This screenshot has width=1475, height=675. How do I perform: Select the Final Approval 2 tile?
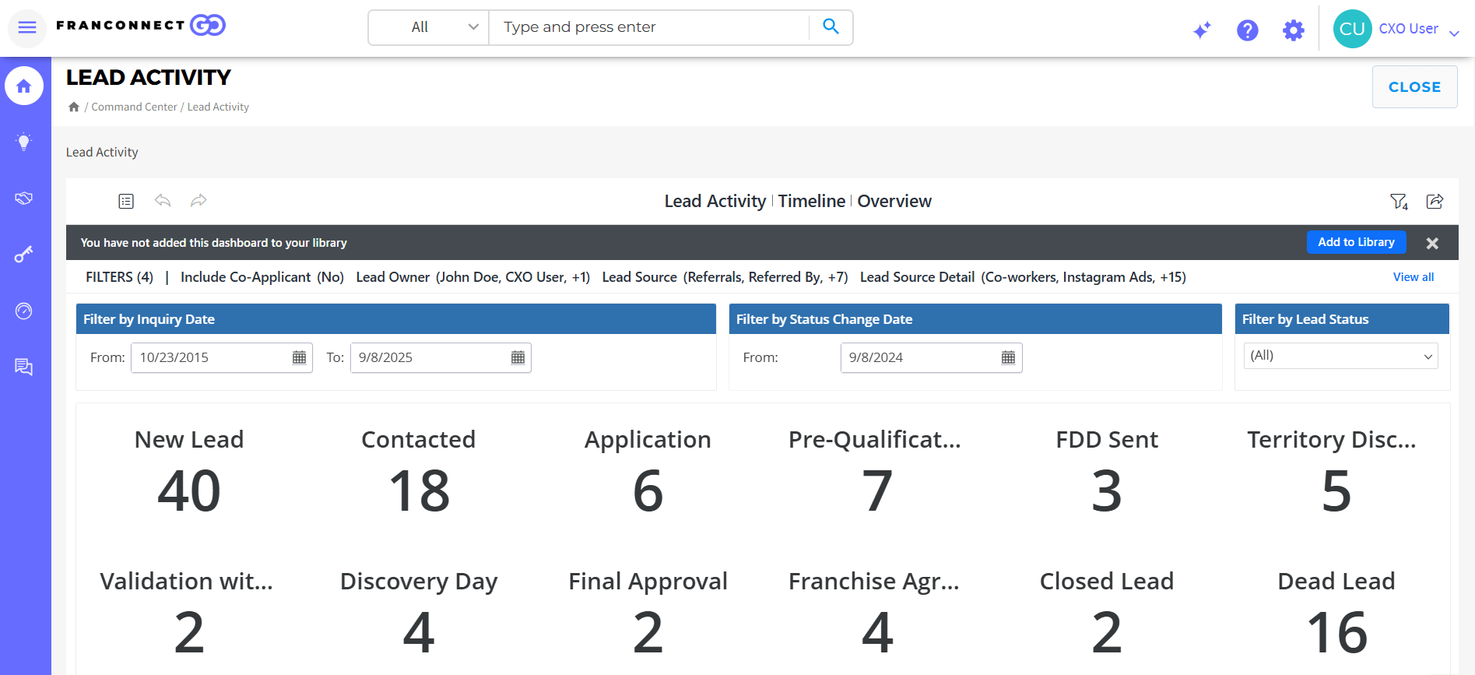point(648,615)
